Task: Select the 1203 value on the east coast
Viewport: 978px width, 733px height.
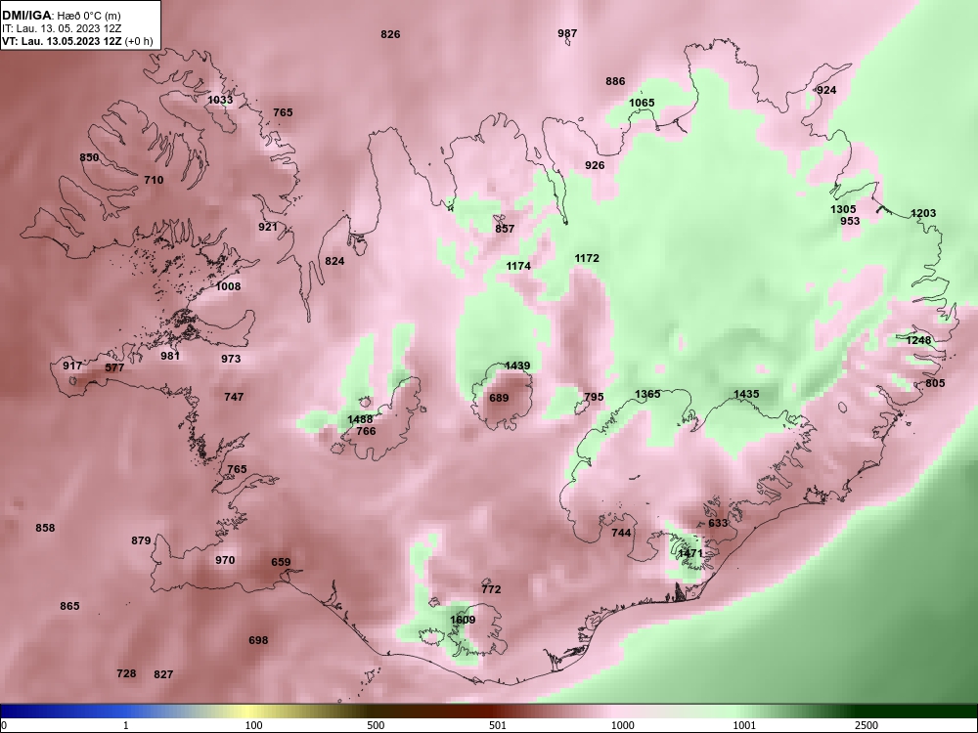Action: [x=923, y=213]
